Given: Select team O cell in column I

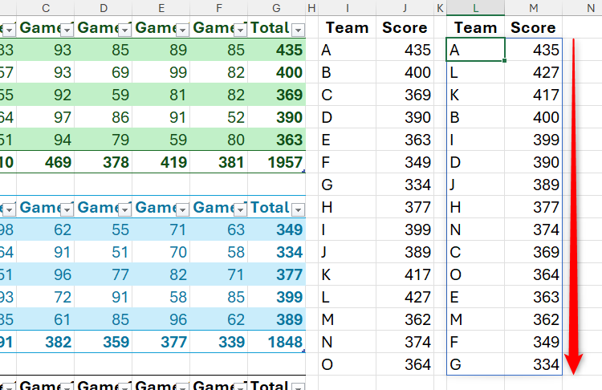Looking at the screenshot, I should tap(347, 365).
